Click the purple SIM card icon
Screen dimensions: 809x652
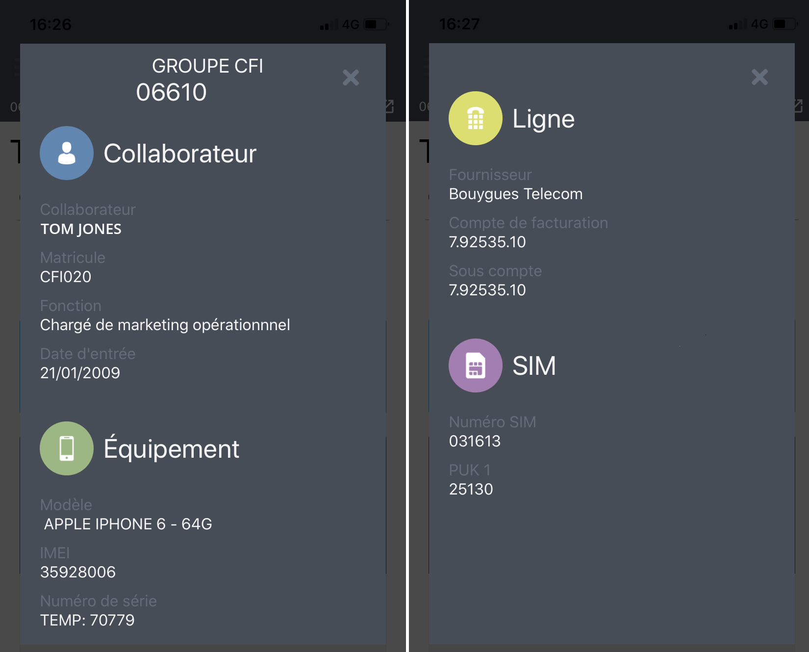[x=475, y=365]
